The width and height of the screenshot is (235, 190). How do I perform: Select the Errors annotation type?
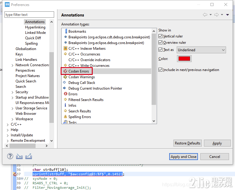pos(106,94)
